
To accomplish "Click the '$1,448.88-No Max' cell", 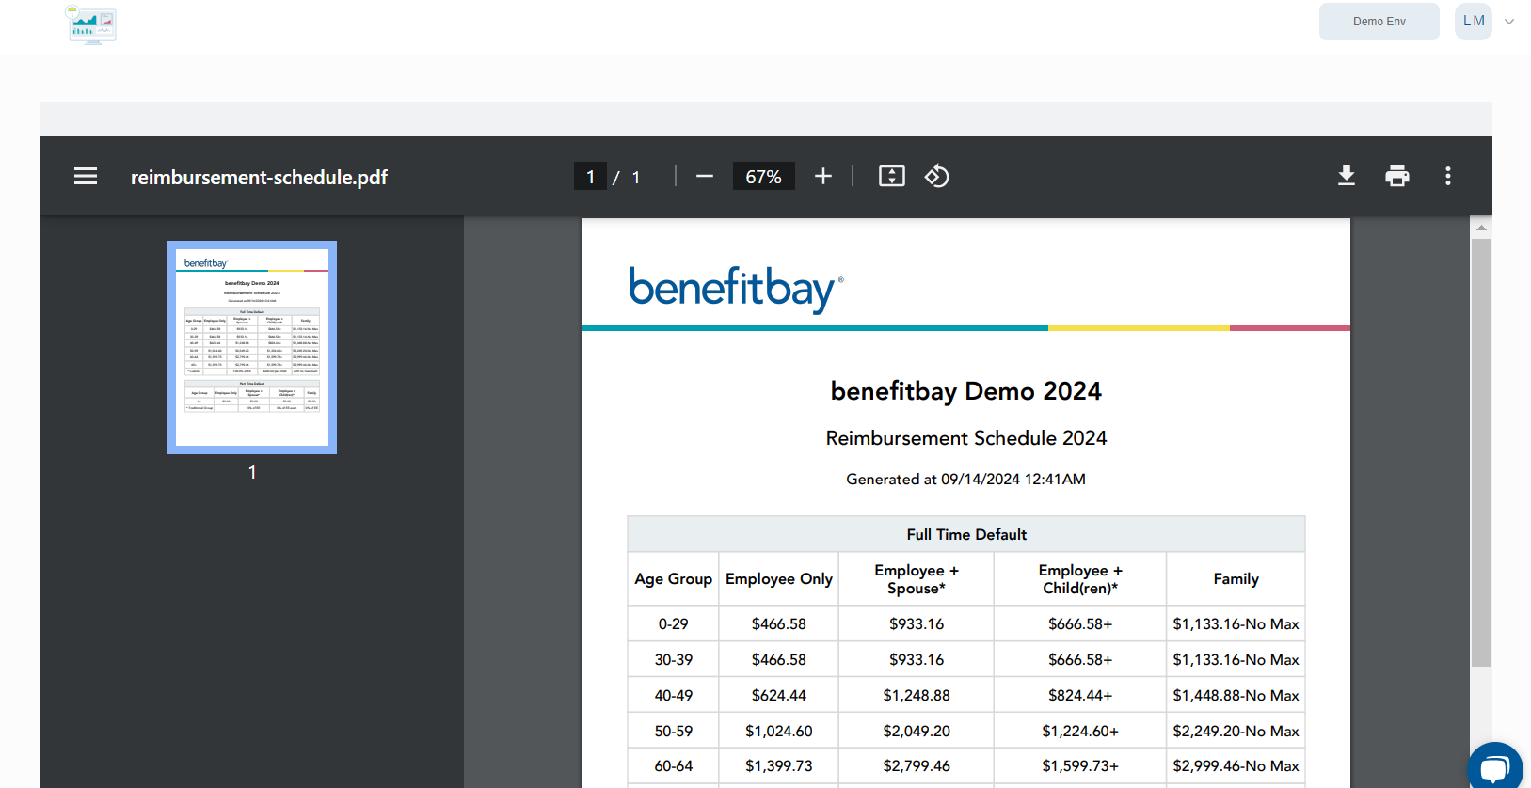I will pyautogui.click(x=1236, y=696).
